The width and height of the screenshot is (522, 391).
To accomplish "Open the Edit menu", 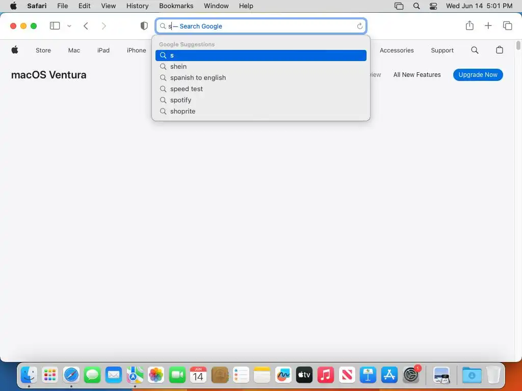I will click(x=84, y=6).
